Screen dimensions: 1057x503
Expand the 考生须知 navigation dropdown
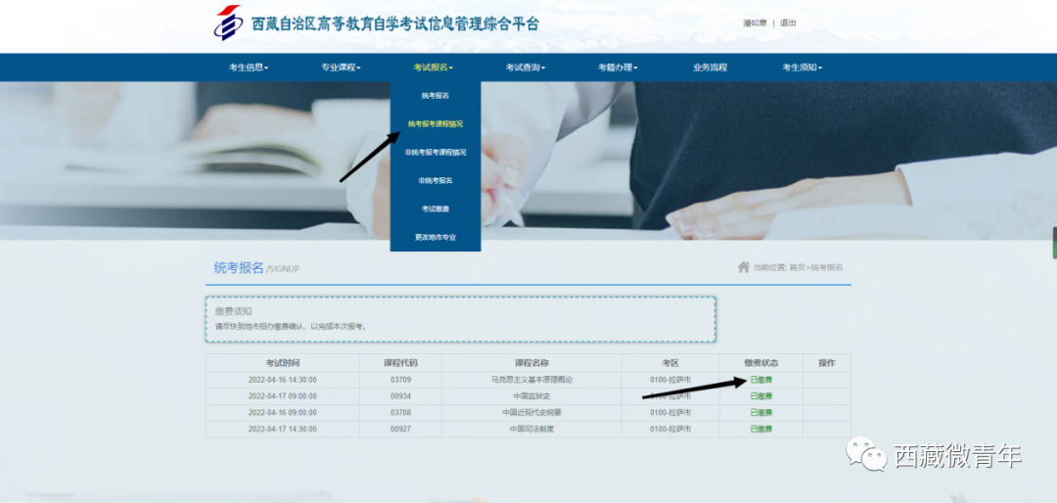click(802, 68)
